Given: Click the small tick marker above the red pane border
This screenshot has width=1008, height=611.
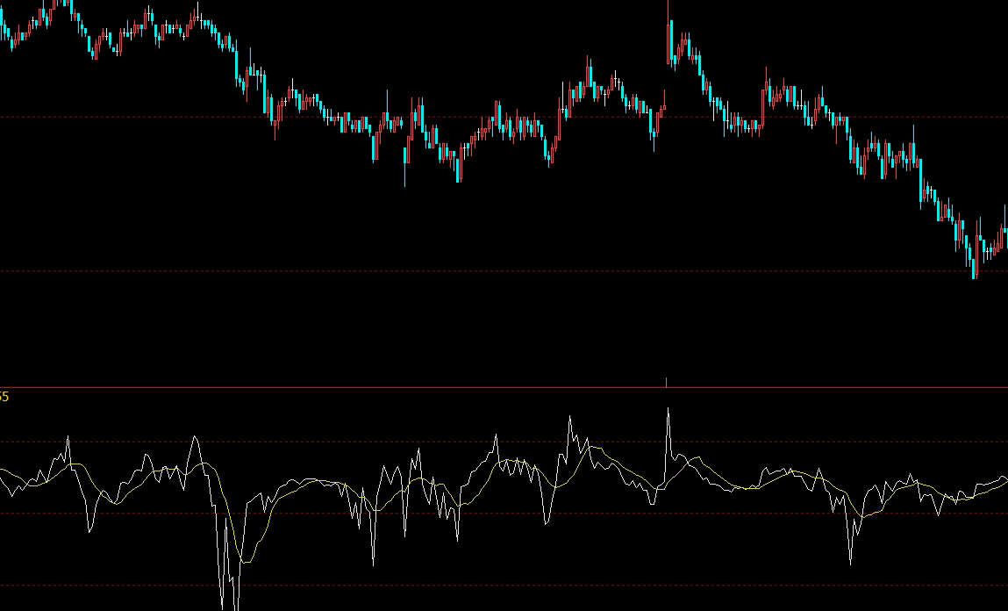Looking at the screenshot, I should 666,383.
